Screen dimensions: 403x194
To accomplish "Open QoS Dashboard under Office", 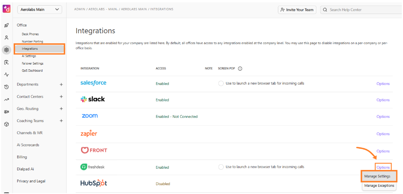I will [32, 71].
